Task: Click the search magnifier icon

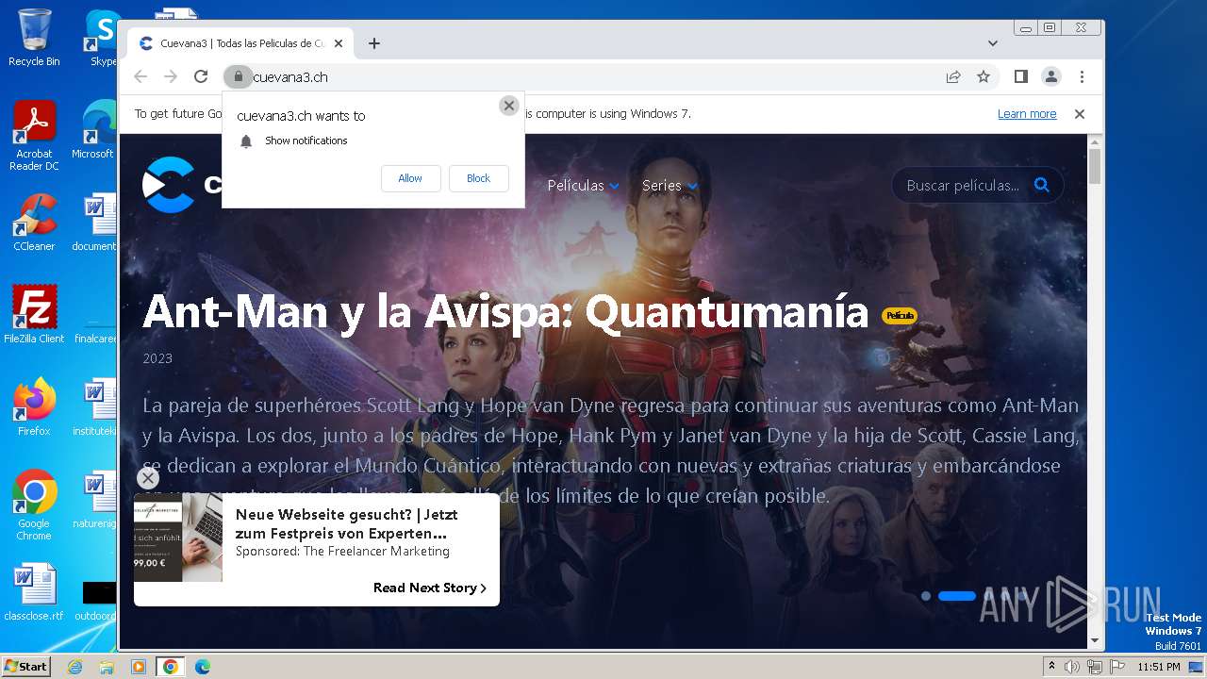Action: (x=1042, y=185)
